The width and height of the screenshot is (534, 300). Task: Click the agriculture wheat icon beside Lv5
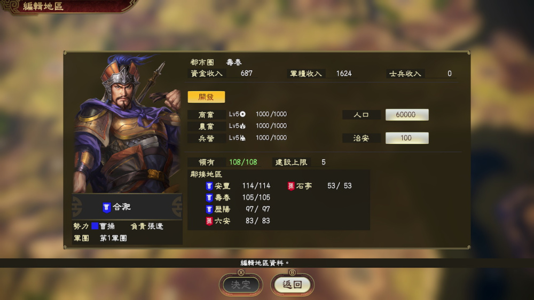point(242,126)
